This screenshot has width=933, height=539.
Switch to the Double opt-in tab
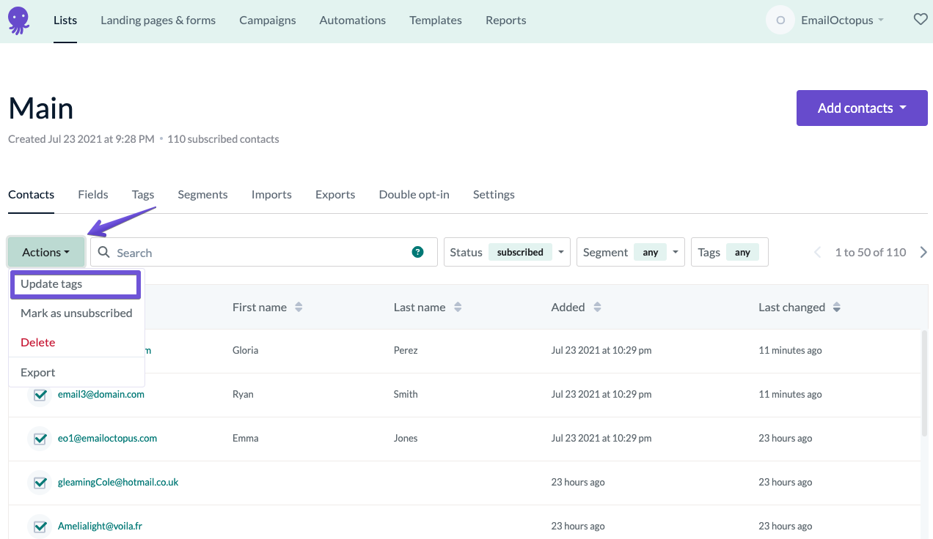(414, 194)
